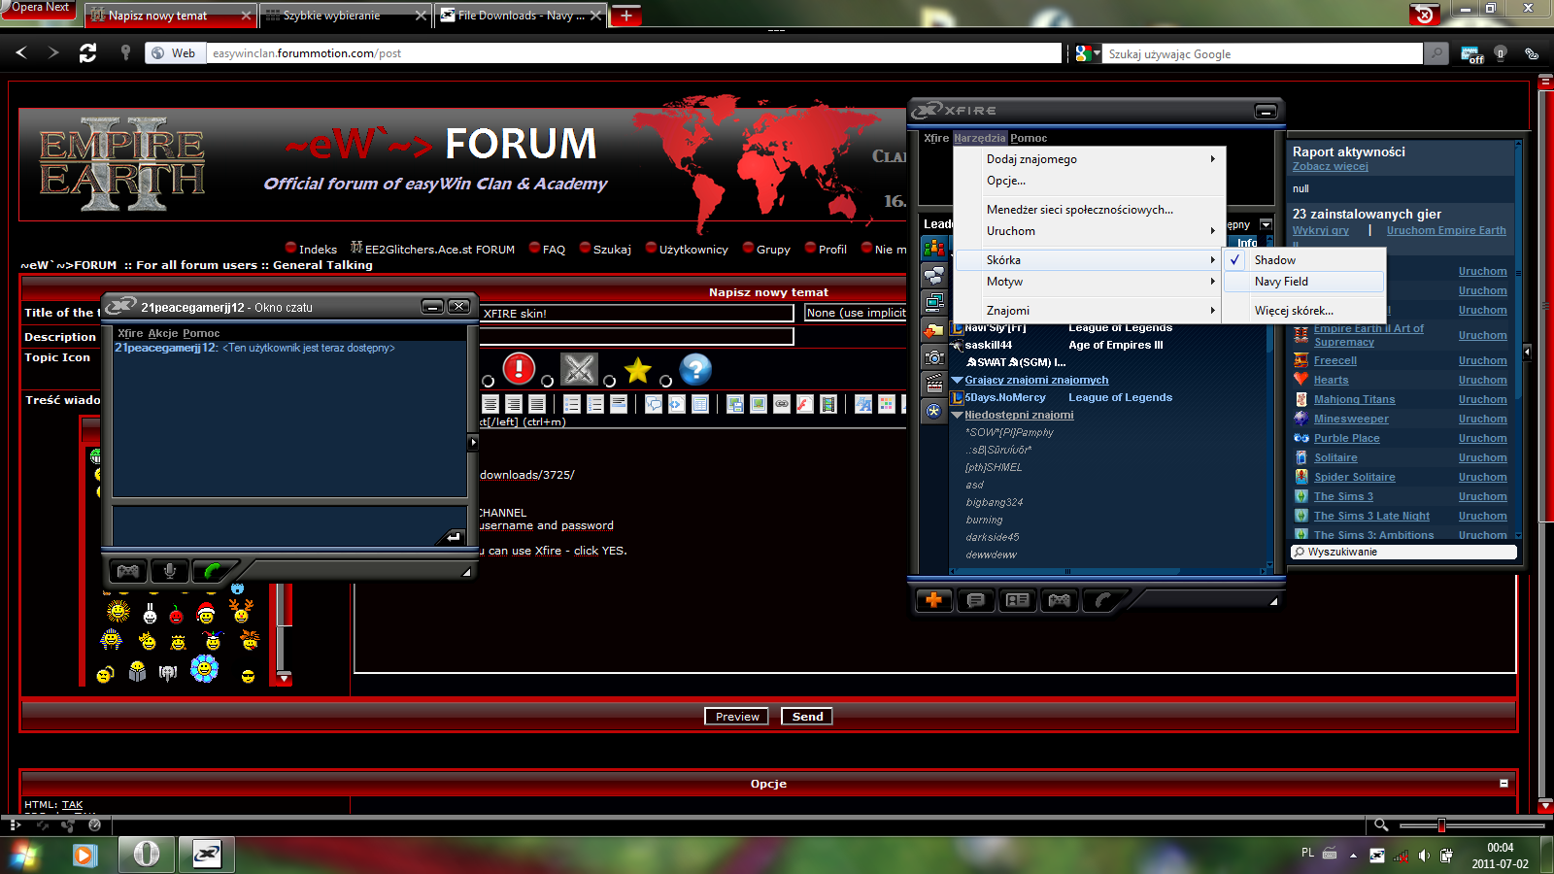Expand Uruchom submenu in Narzędzia menu
Screen dimensions: 1554x874
(1089, 231)
